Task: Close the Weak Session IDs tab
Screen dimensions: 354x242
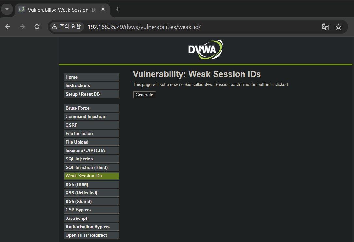Action: click(x=103, y=9)
